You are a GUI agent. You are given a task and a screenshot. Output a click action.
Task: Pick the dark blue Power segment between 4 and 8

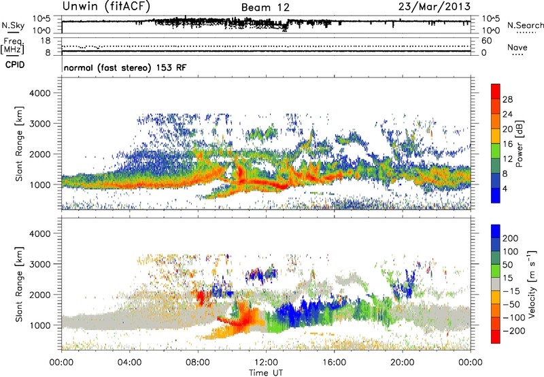pos(496,181)
